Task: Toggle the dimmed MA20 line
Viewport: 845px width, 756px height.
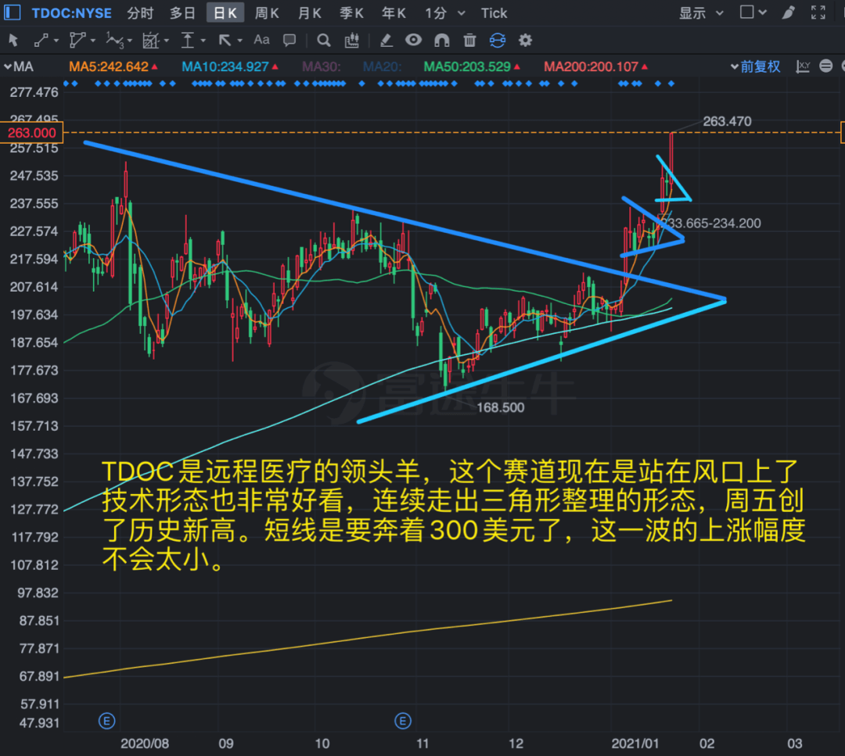Action: (x=382, y=66)
